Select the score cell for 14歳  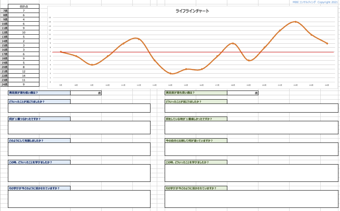tap(24, 41)
